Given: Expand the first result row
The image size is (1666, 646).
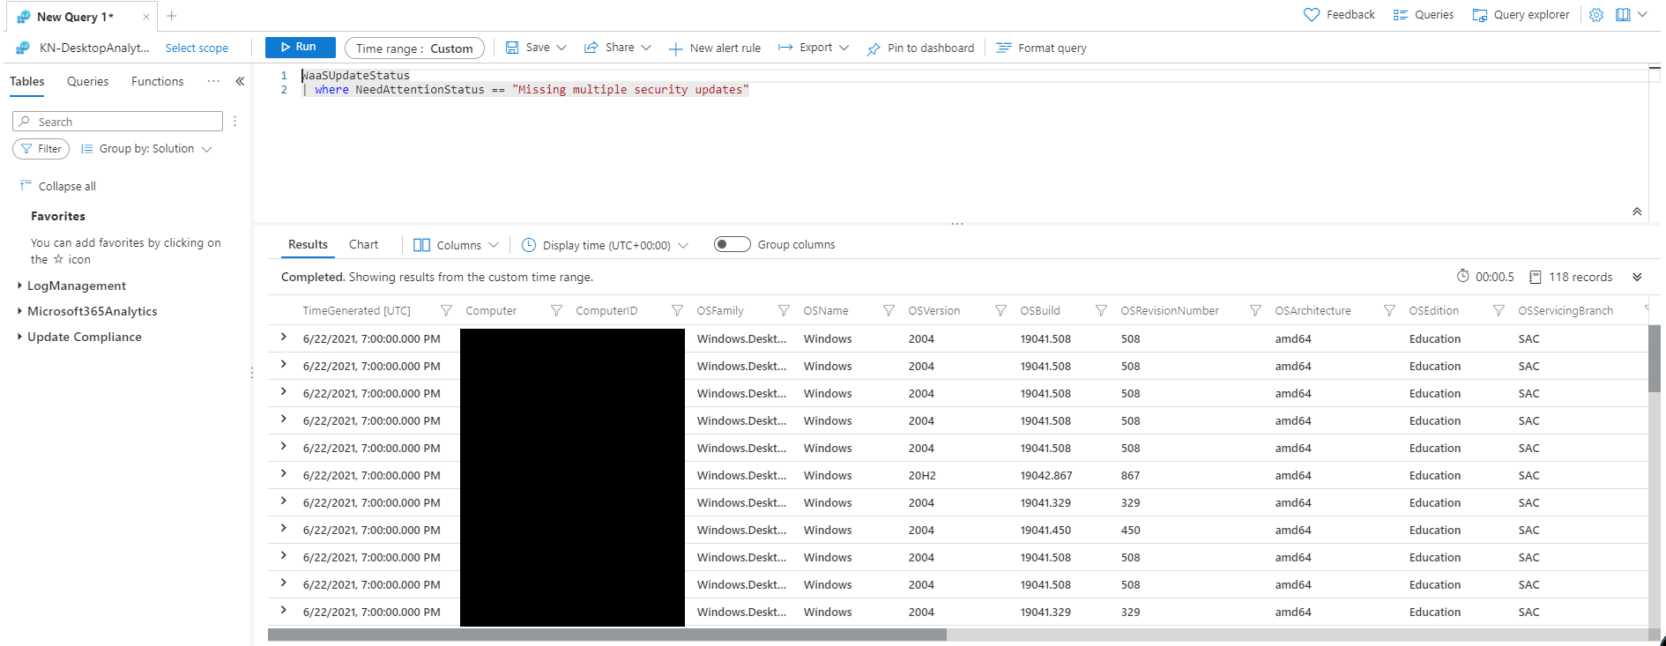Looking at the screenshot, I should (x=283, y=338).
